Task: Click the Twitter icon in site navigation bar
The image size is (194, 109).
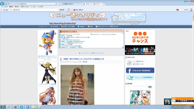Action: pos(79,27)
